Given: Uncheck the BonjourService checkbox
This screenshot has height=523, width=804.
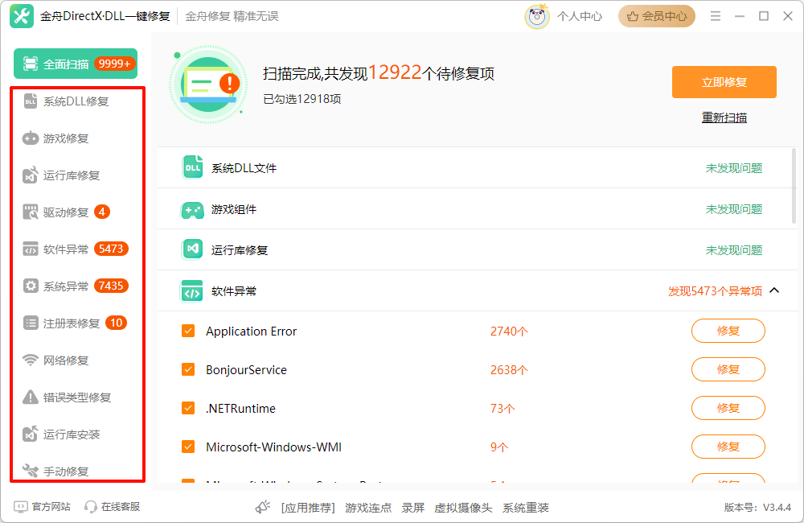Looking at the screenshot, I should click(187, 369).
